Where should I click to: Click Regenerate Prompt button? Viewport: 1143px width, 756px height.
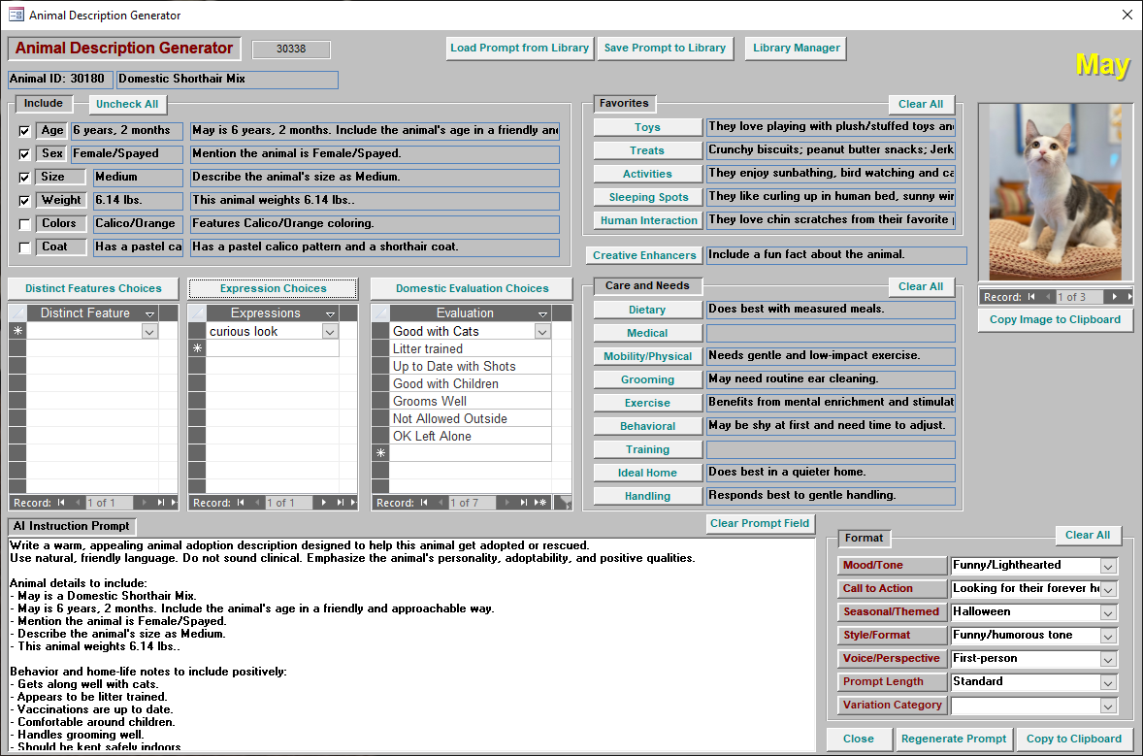[954, 739]
